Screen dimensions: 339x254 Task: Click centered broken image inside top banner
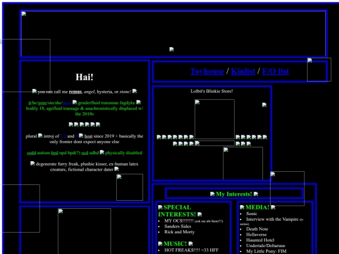tap(171, 50)
